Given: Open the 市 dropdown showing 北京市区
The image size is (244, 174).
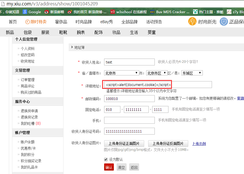Looking at the screenshot, I should 157,73.
